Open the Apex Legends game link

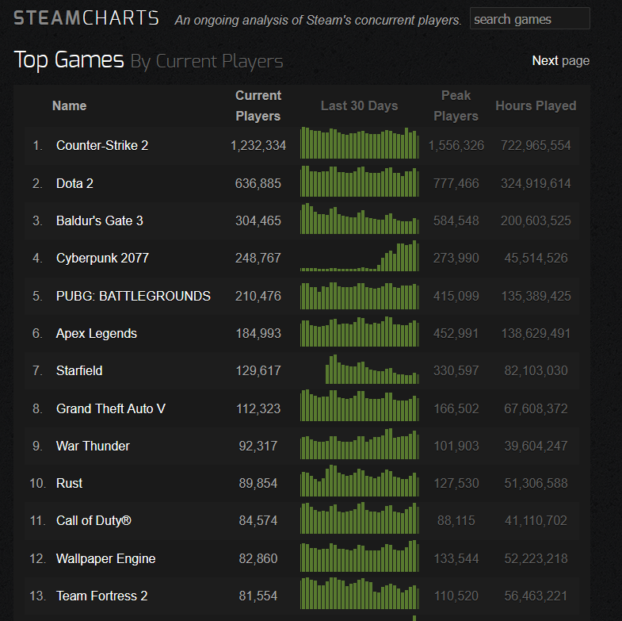pos(97,334)
